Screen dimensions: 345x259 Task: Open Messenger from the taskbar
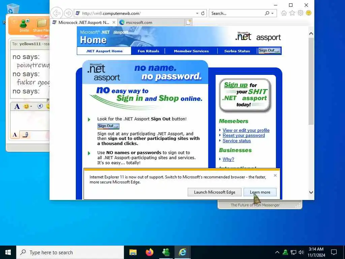pyautogui.click(x=166, y=252)
